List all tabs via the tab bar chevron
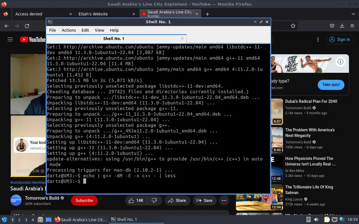 pyautogui.click(x=353, y=14)
